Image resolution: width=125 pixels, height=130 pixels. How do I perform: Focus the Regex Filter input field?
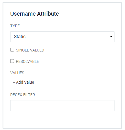click(x=62, y=106)
